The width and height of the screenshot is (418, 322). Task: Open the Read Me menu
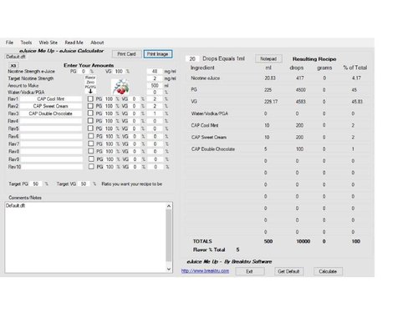point(74,43)
